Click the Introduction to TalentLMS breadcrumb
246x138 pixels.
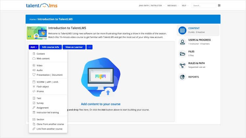pyautogui.click(x=55, y=19)
